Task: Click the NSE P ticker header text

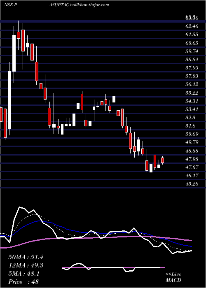Action: click(11, 5)
